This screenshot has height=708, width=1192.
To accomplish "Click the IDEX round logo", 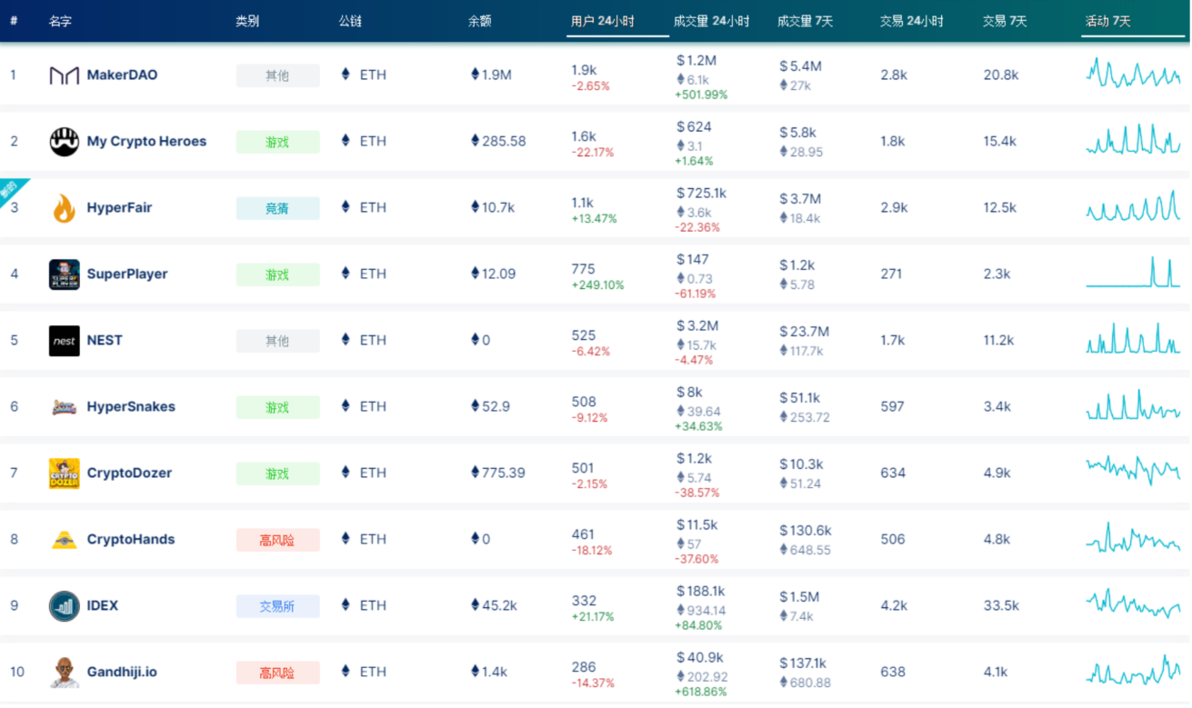I will pos(64,606).
